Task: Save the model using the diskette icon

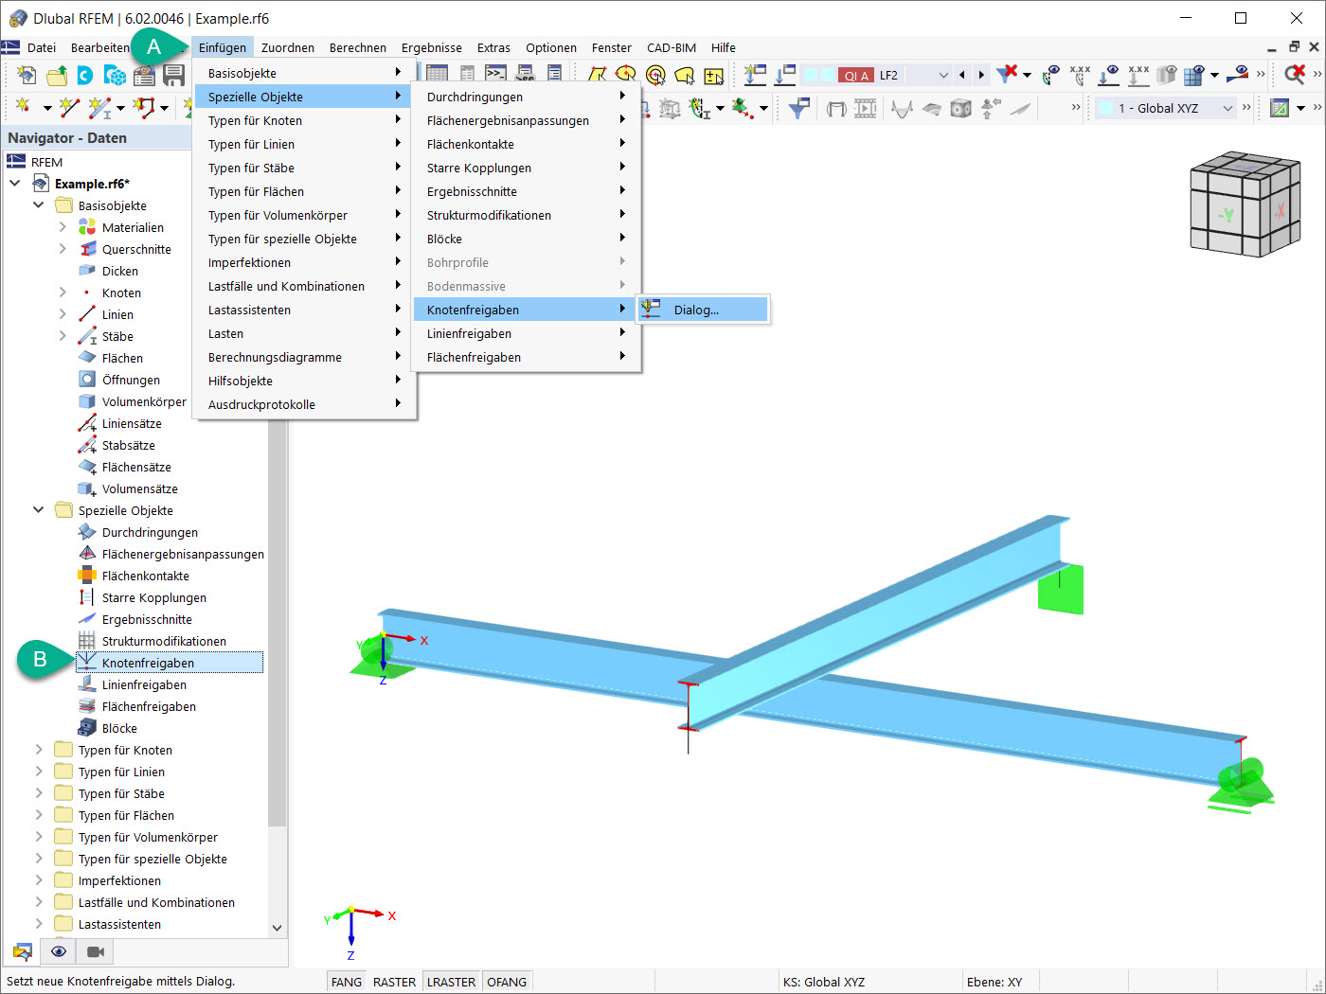Action: [176, 74]
